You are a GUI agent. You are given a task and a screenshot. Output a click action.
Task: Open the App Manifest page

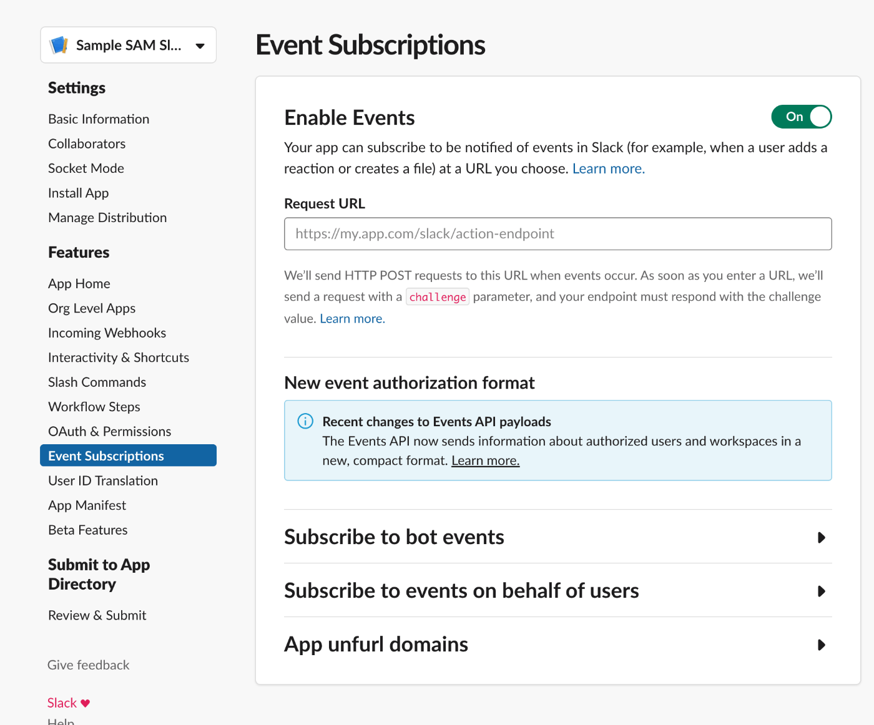[87, 505]
